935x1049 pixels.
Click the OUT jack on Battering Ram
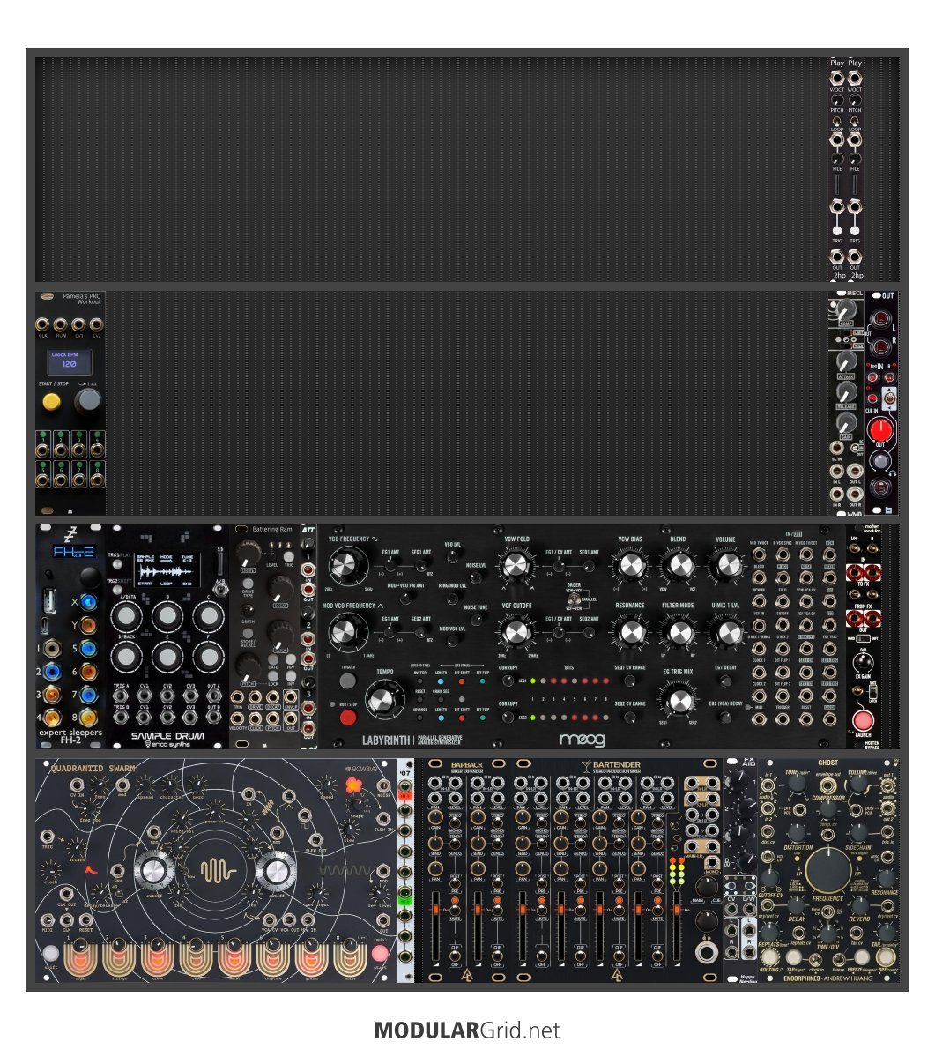point(290,719)
